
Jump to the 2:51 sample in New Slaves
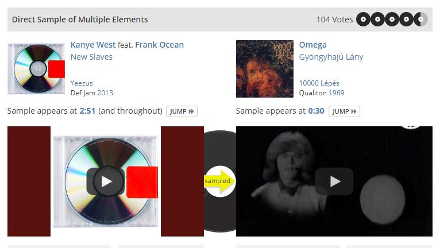182,111
